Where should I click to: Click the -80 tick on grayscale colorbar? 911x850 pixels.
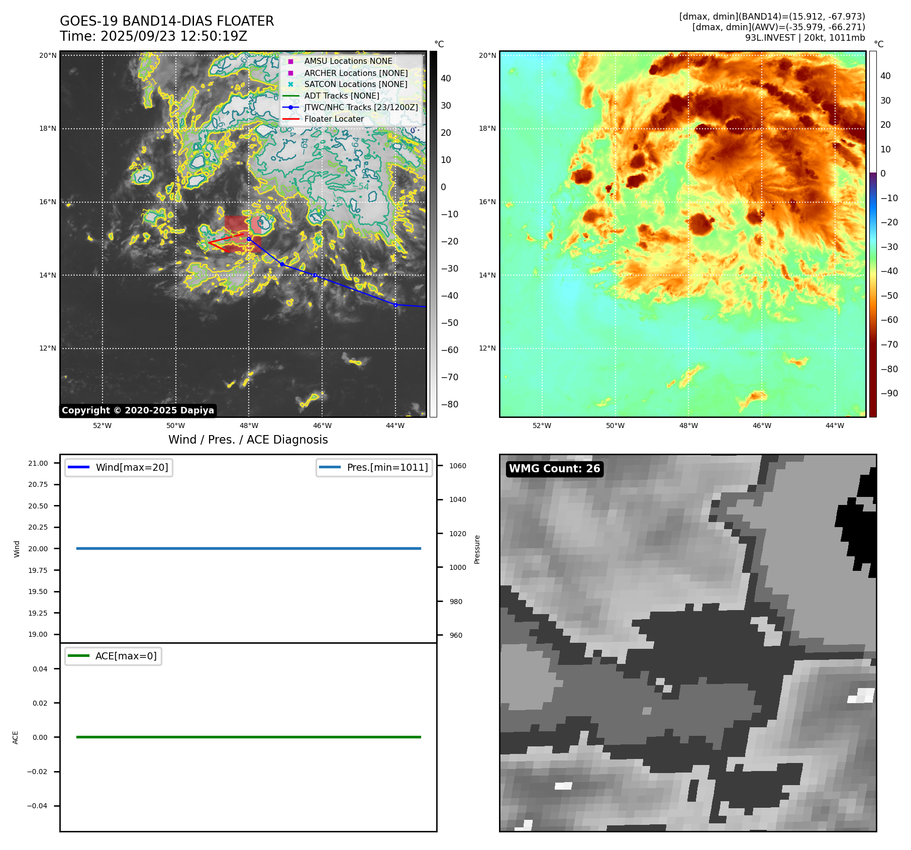(x=450, y=404)
